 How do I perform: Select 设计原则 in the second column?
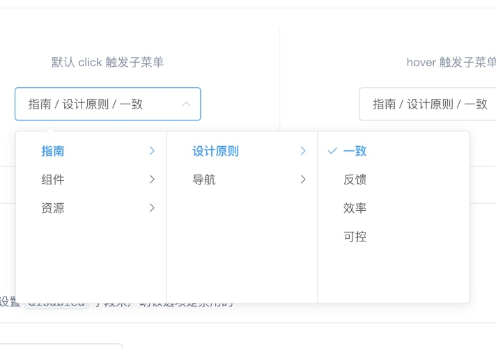click(x=215, y=151)
